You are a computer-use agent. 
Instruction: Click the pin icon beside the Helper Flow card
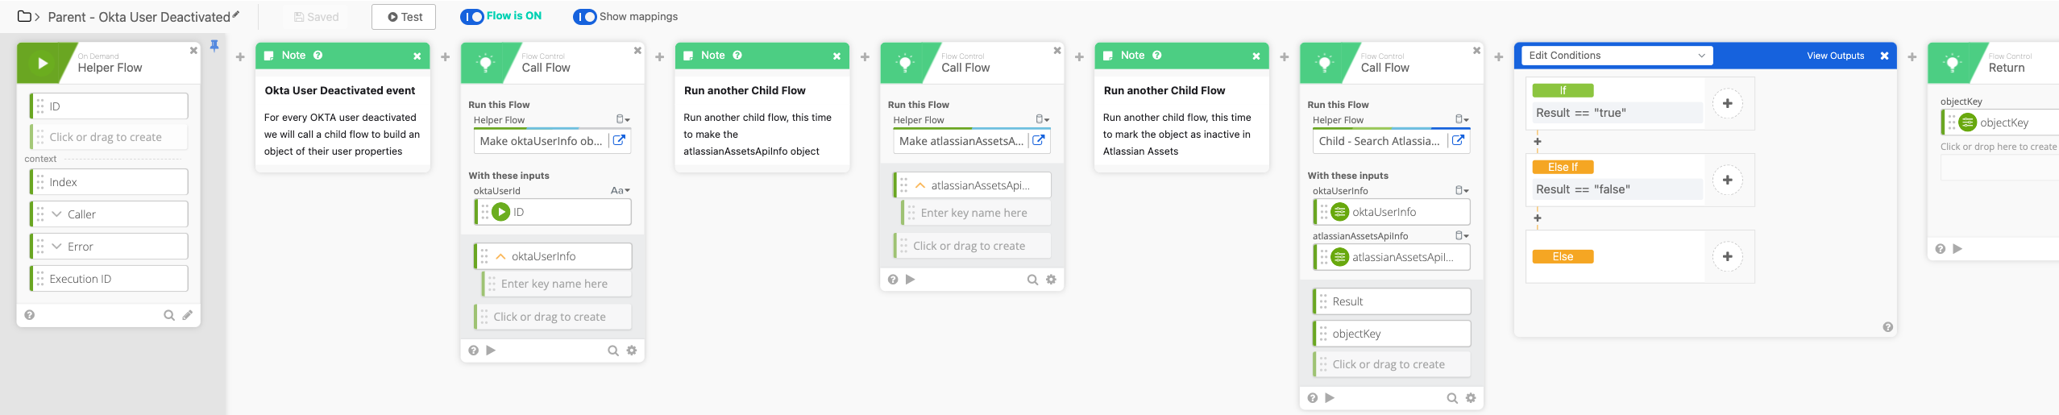tap(214, 46)
